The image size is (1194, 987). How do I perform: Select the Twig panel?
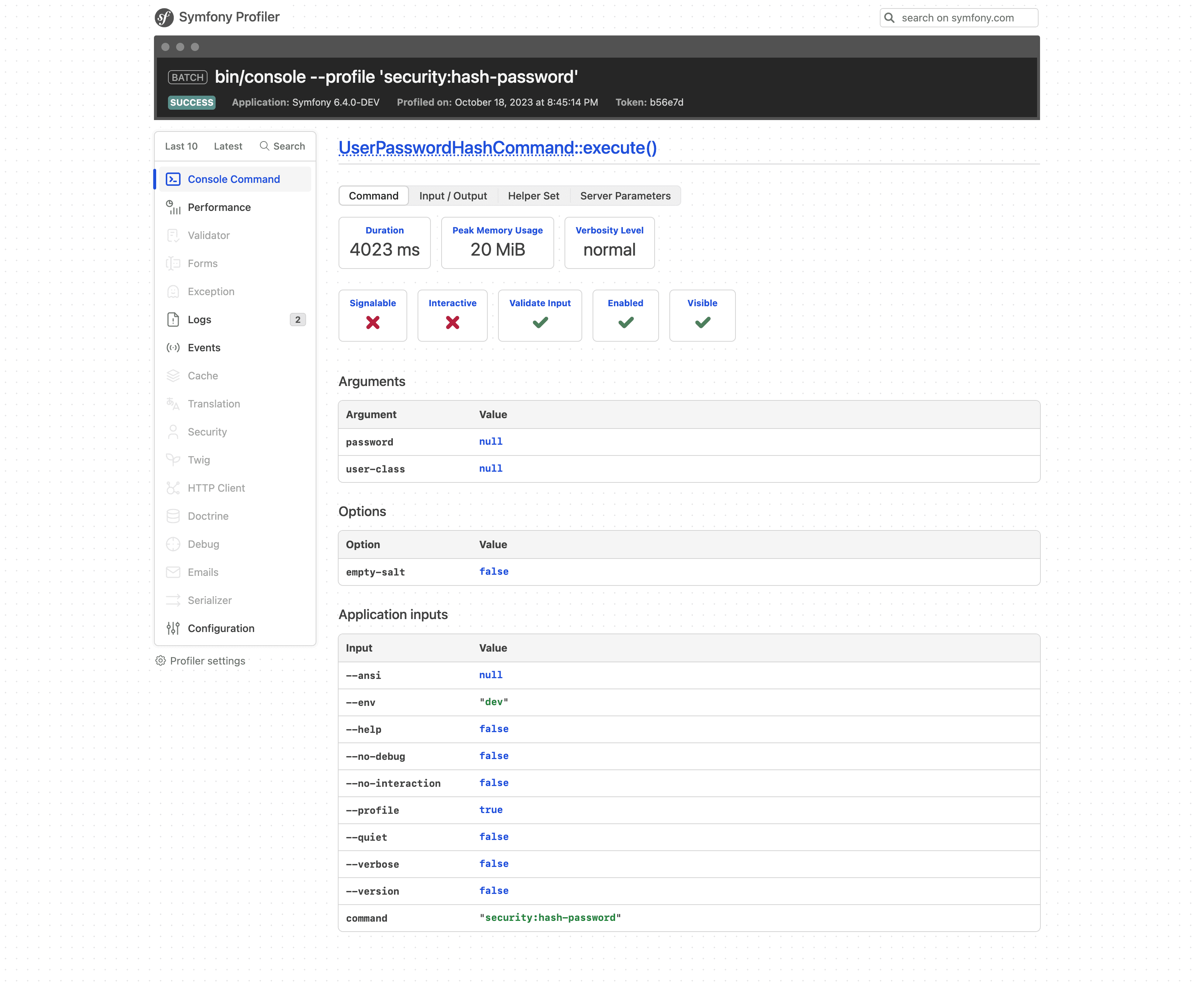coord(198,460)
